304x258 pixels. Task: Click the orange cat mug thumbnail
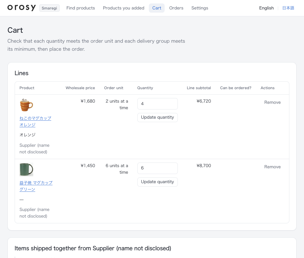[26, 105]
